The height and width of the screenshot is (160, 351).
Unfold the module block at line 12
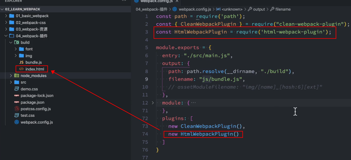click(x=153, y=102)
